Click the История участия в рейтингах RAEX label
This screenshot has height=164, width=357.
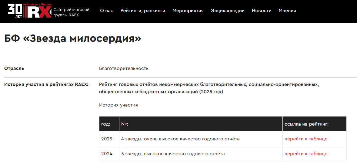[x=46, y=85]
